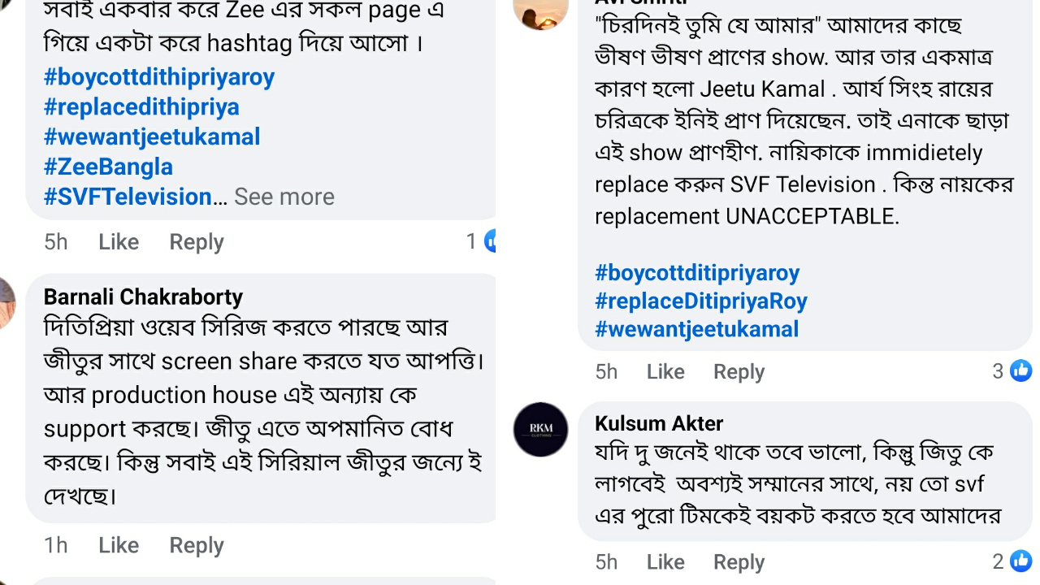
Task: Like Barnali Chakraborty's comment
Action: click(x=118, y=544)
